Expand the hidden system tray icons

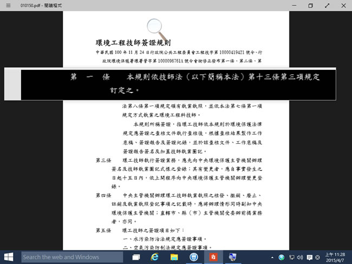(x=273, y=256)
